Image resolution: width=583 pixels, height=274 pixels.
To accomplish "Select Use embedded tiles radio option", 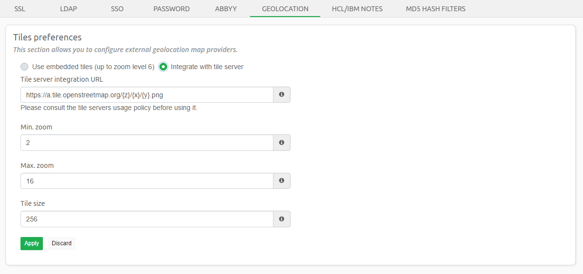I will click(24, 67).
